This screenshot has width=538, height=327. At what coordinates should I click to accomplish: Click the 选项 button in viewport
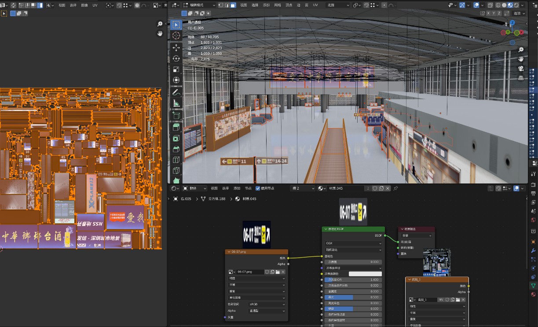tap(519, 13)
